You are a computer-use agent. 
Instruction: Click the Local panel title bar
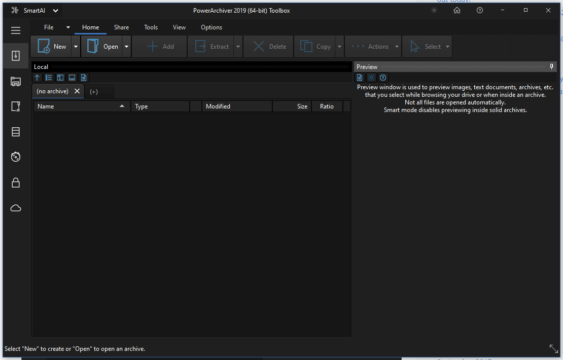192,67
